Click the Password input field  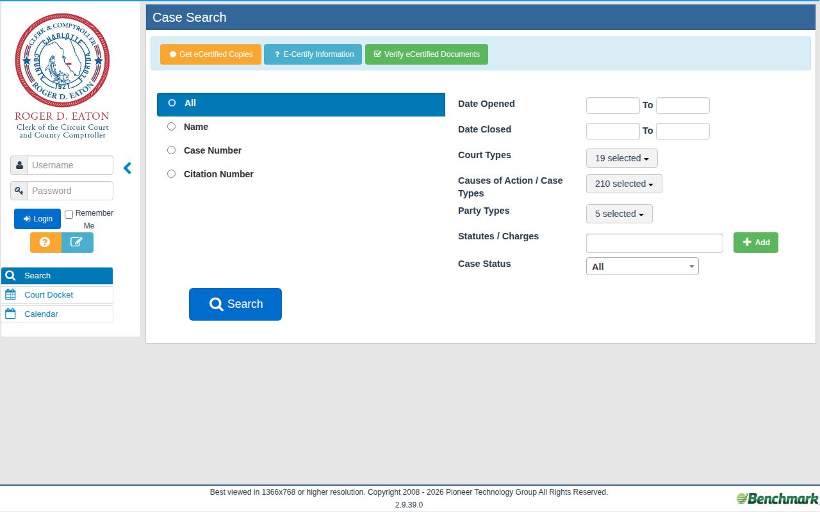pos(70,191)
